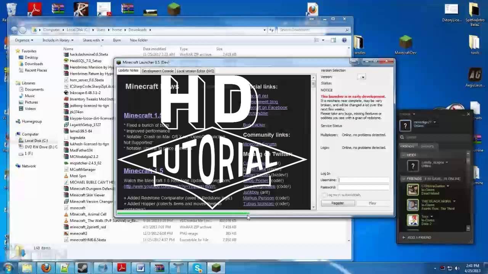The image size is (488, 274).
Task: Open the Local version Editor (NYI) tab
Action: (195, 71)
